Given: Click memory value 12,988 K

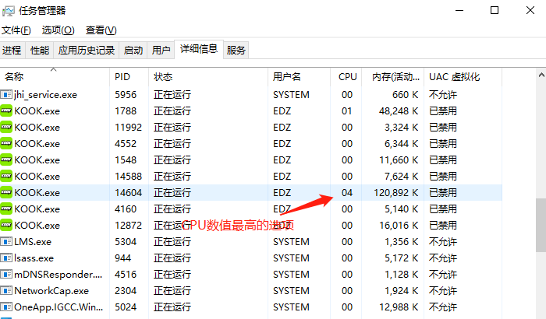Looking at the screenshot, I should pyautogui.click(x=399, y=307).
